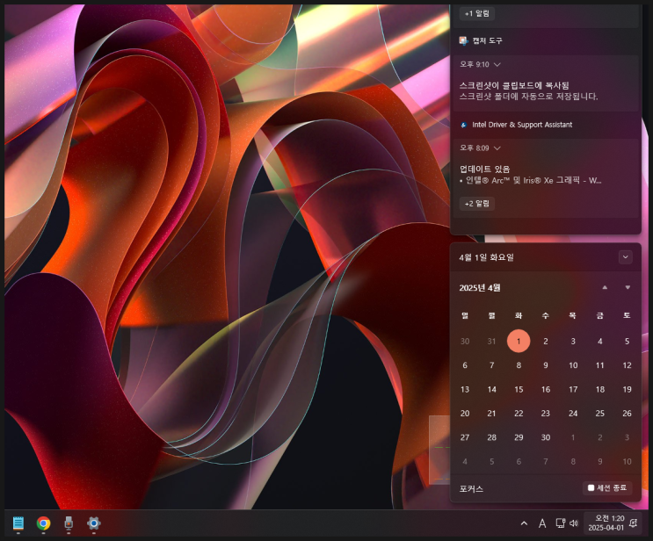This screenshot has height=541, width=653.
Task: Open the voice recorder taskbar icon
Action: [x=69, y=523]
